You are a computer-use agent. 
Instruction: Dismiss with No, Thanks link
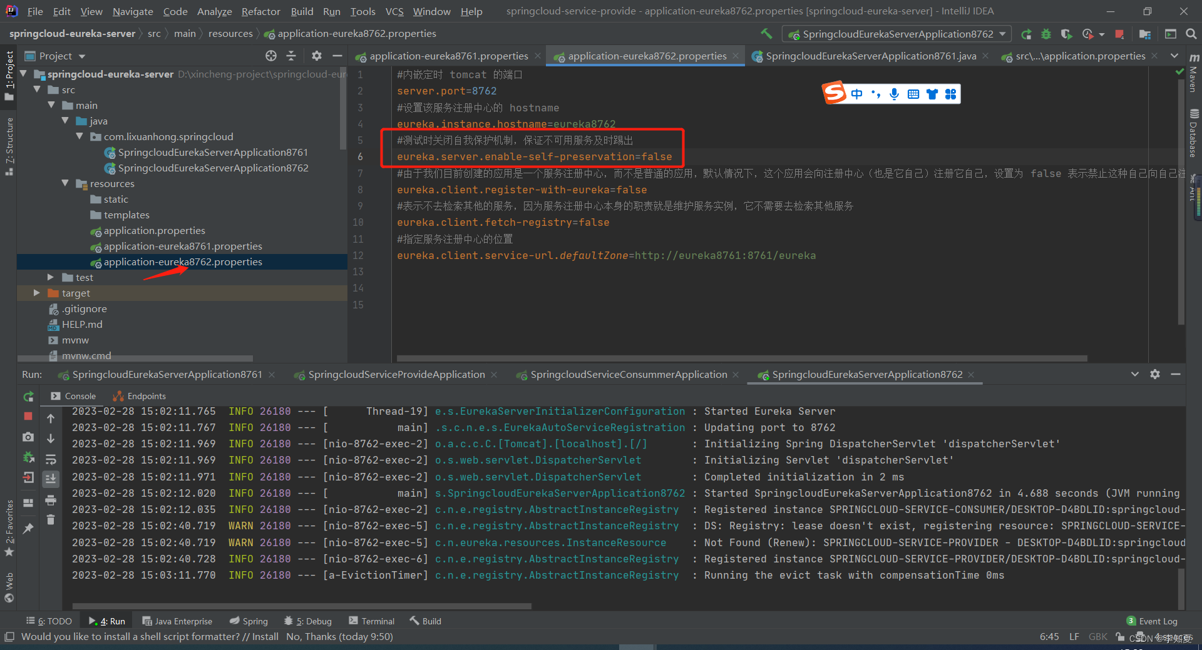[x=311, y=637]
